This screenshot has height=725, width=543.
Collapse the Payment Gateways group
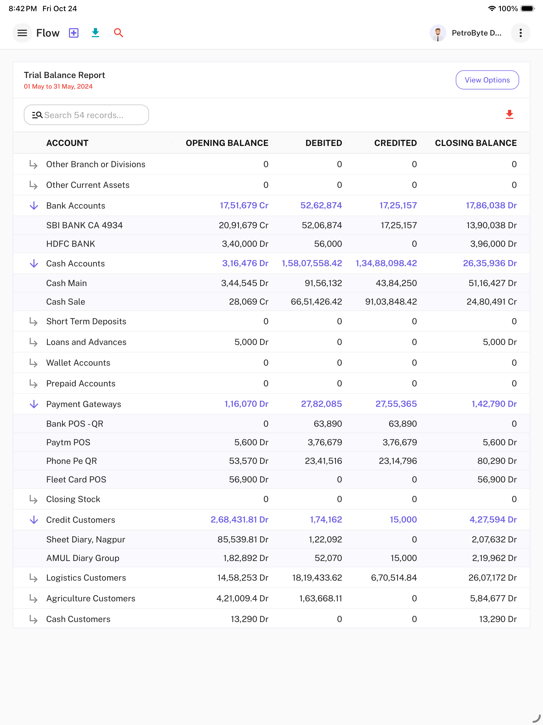[34, 404]
